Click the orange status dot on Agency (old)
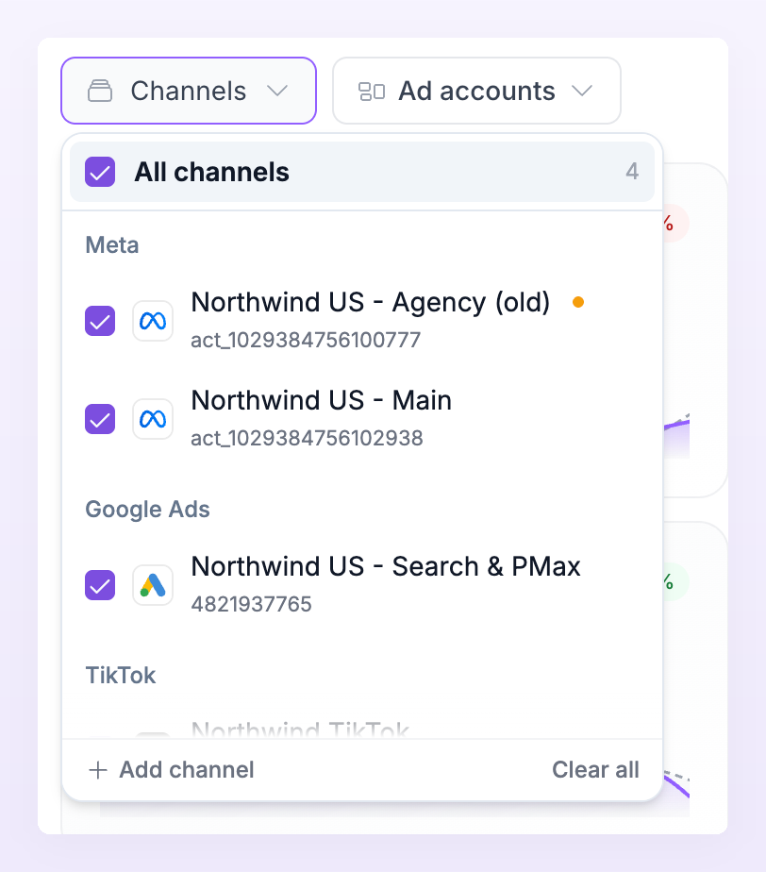This screenshot has width=766, height=872. pos(578,302)
